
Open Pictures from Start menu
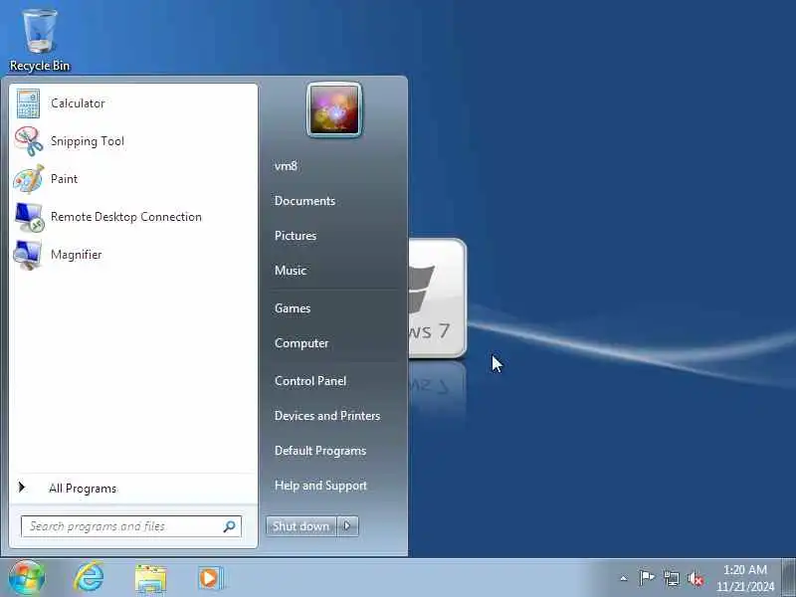296,236
